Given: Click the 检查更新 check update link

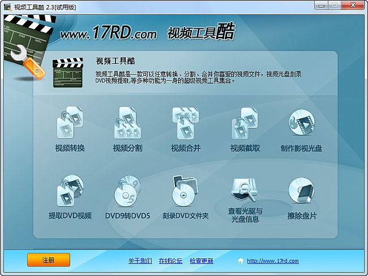Looking at the screenshot, I should [202, 261].
